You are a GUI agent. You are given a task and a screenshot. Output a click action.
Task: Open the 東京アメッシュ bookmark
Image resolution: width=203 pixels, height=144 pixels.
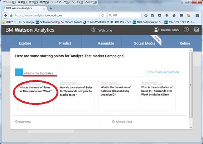pyautogui.click(x=121, y=22)
